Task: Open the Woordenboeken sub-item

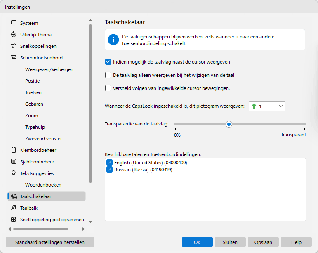Action: [x=43, y=185]
